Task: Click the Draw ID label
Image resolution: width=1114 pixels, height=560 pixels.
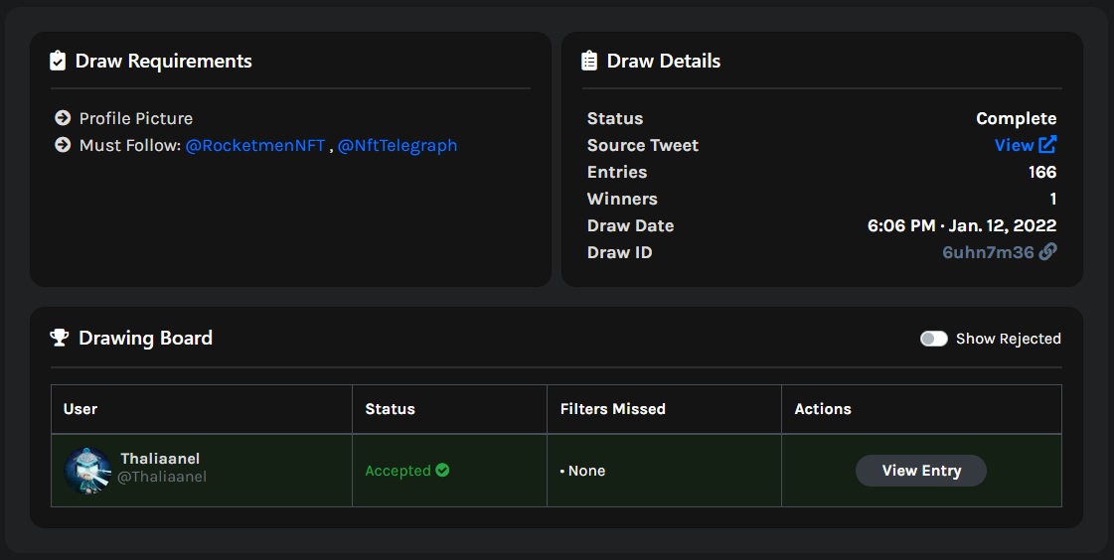Action: 619,252
